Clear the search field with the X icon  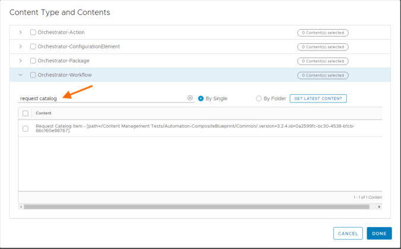[x=190, y=98]
